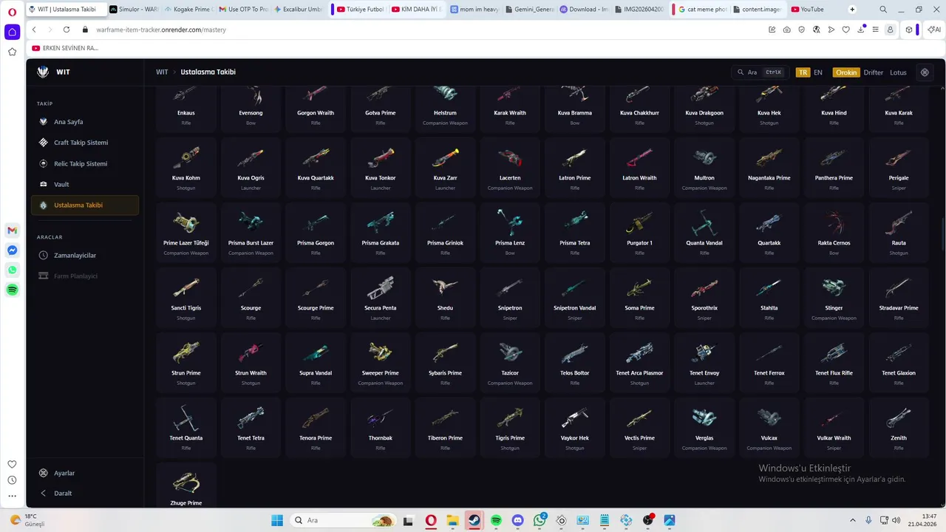Select the Latron Wraith rifle icon
Image resolution: width=946 pixels, height=532 pixels.
tap(639, 157)
